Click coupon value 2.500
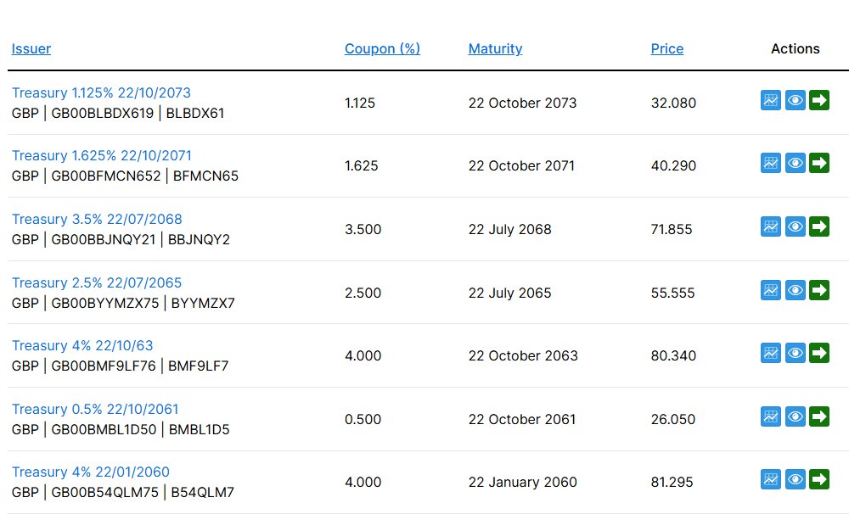Image resolution: width=849 pixels, height=514 pixels. (363, 293)
